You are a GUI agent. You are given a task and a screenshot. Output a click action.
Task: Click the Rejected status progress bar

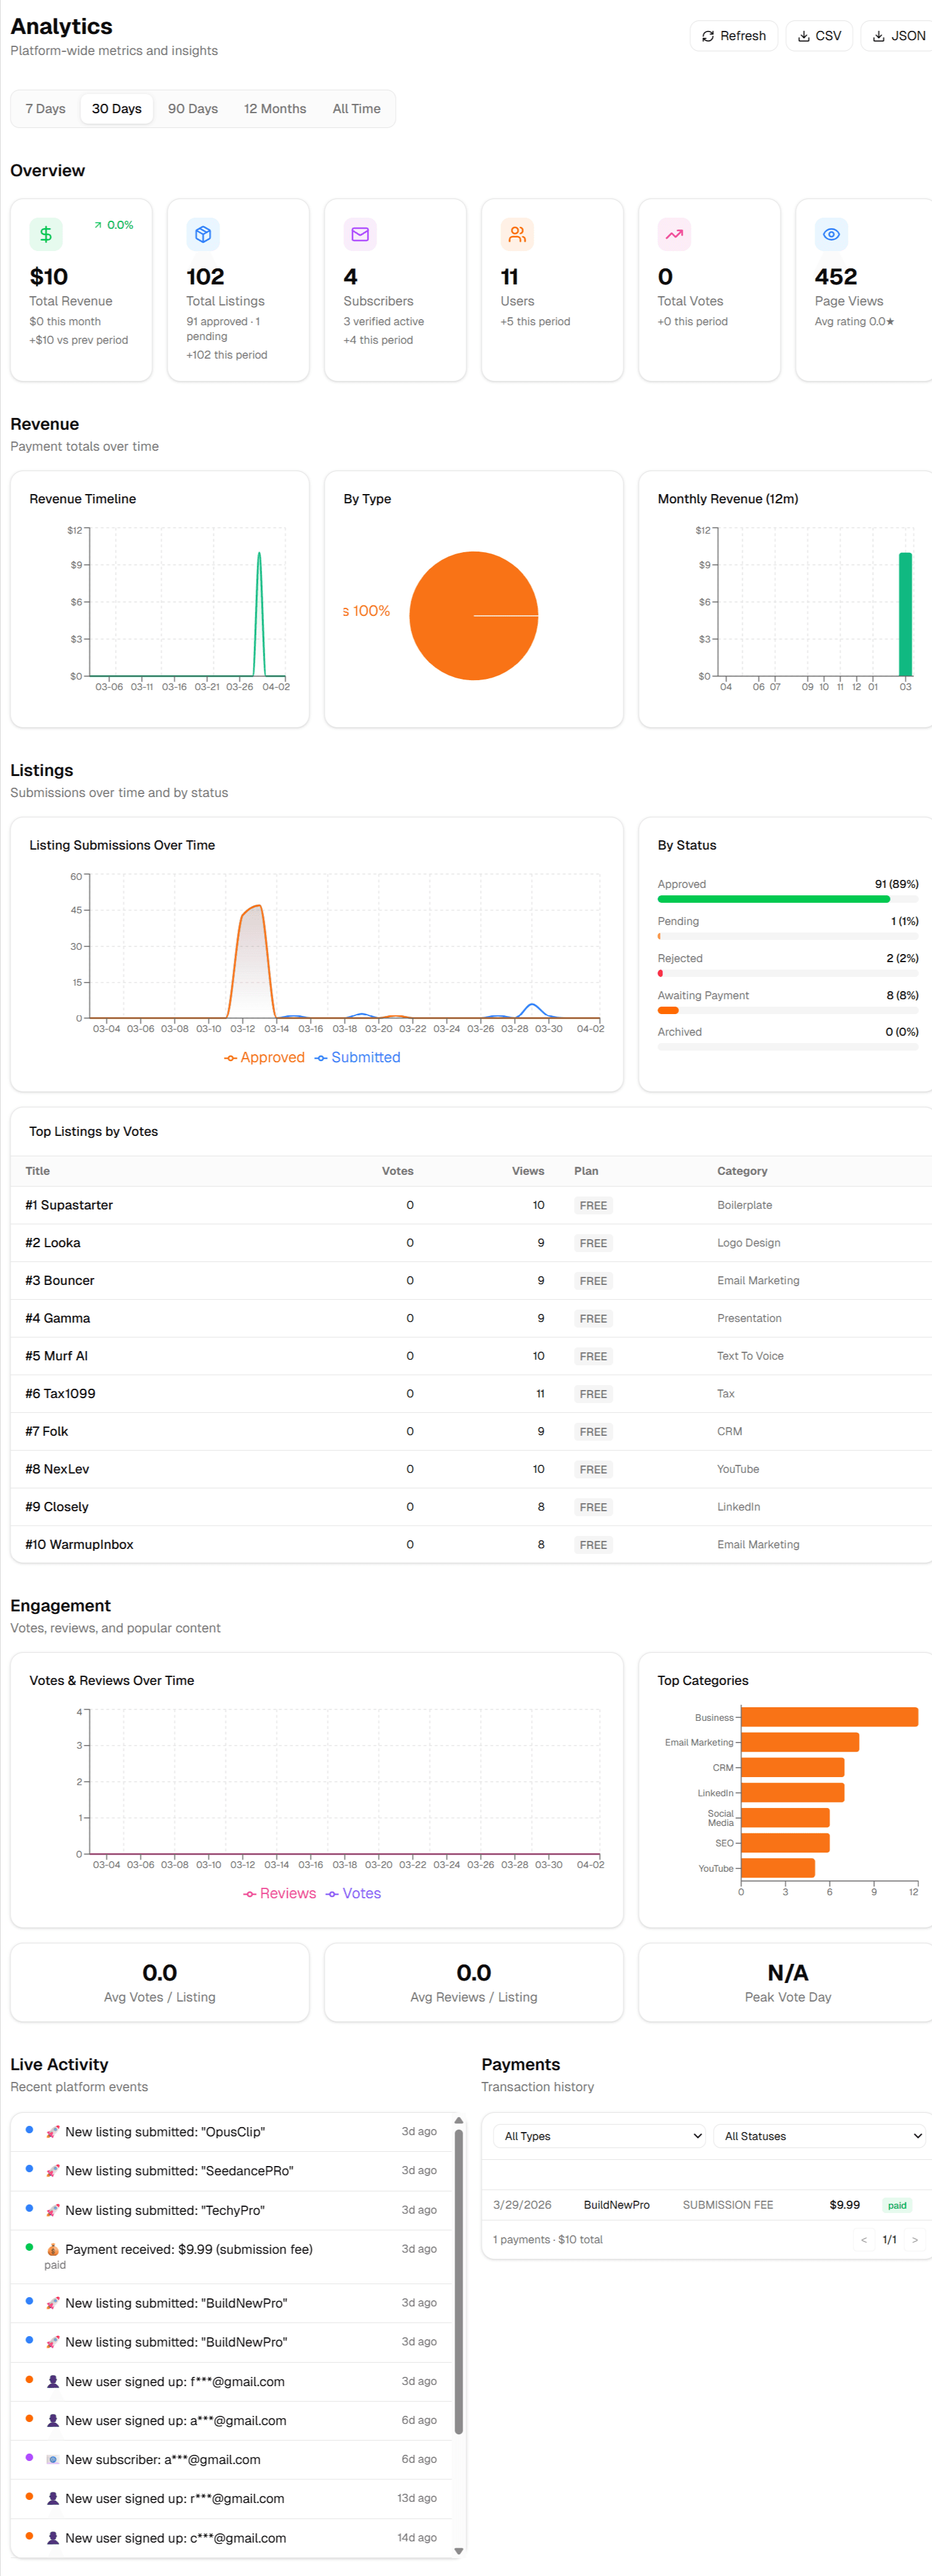coord(788,973)
